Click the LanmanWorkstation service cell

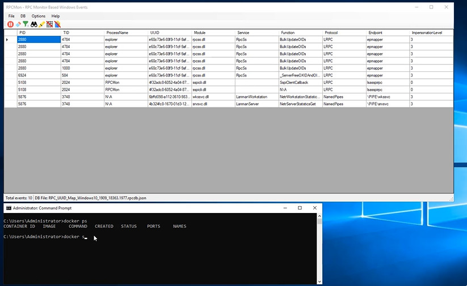pos(257,97)
